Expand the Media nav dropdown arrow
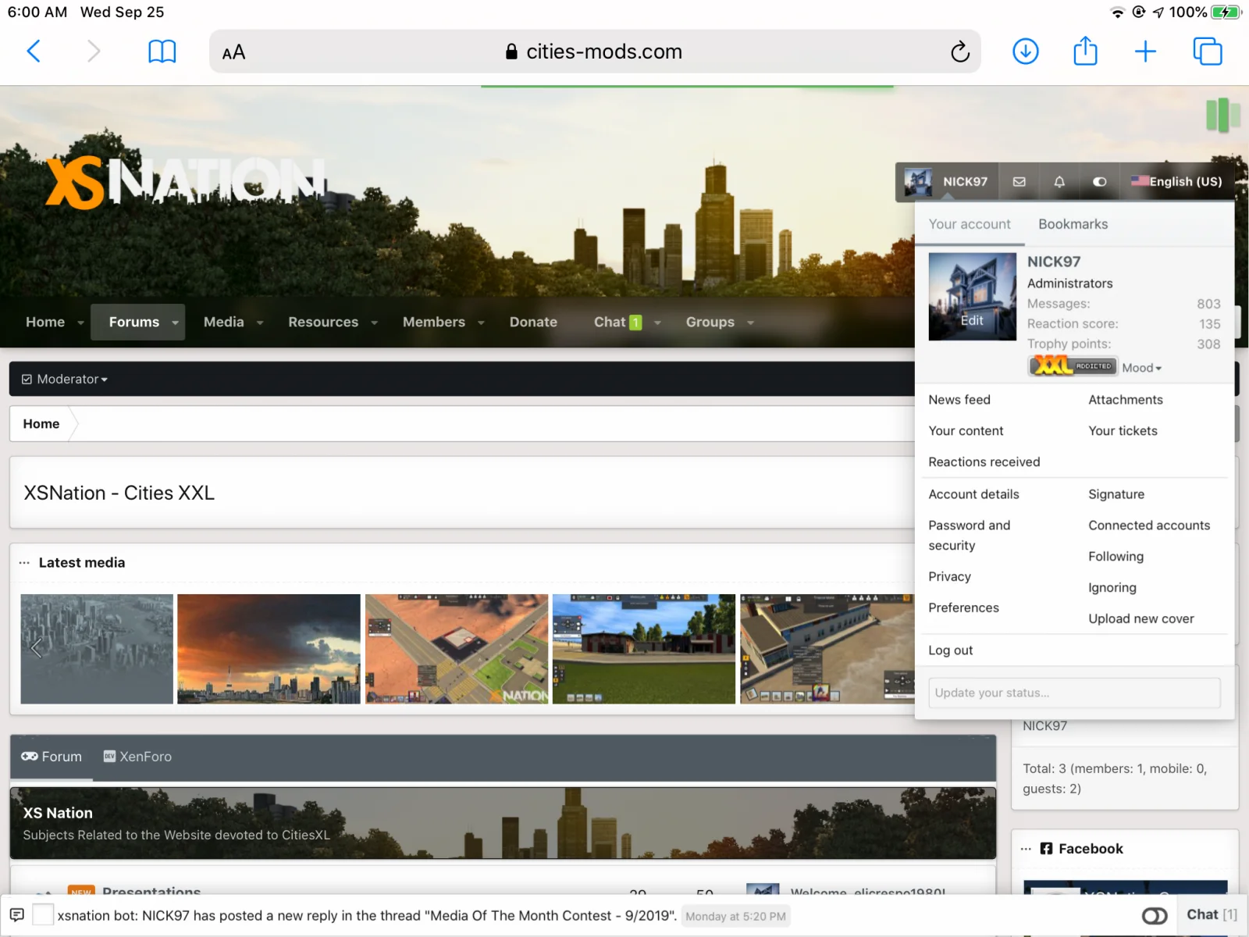1249x937 pixels. pos(260,322)
